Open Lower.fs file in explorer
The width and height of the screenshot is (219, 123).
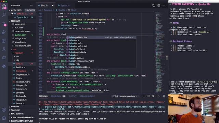pyautogui.click(x=22, y=93)
